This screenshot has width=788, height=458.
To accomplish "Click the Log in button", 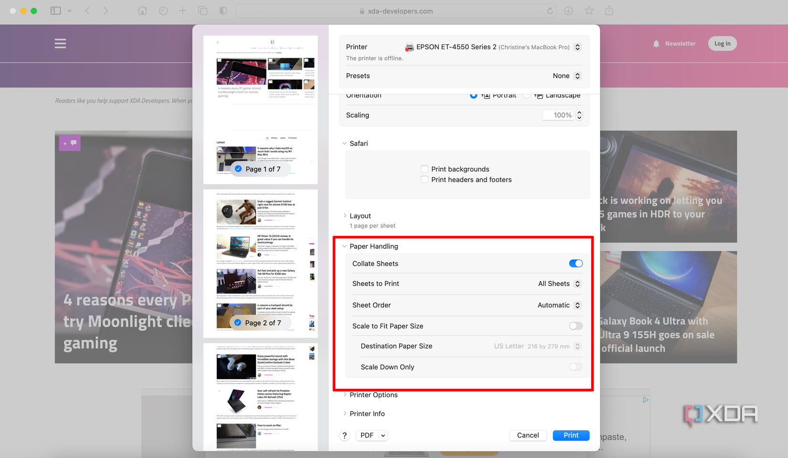I will click(723, 43).
